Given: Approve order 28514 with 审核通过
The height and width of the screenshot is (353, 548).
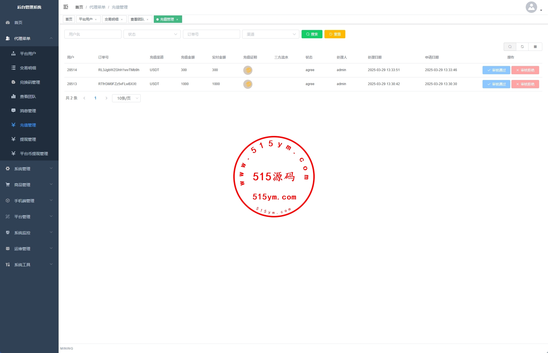Looking at the screenshot, I should click(496, 70).
